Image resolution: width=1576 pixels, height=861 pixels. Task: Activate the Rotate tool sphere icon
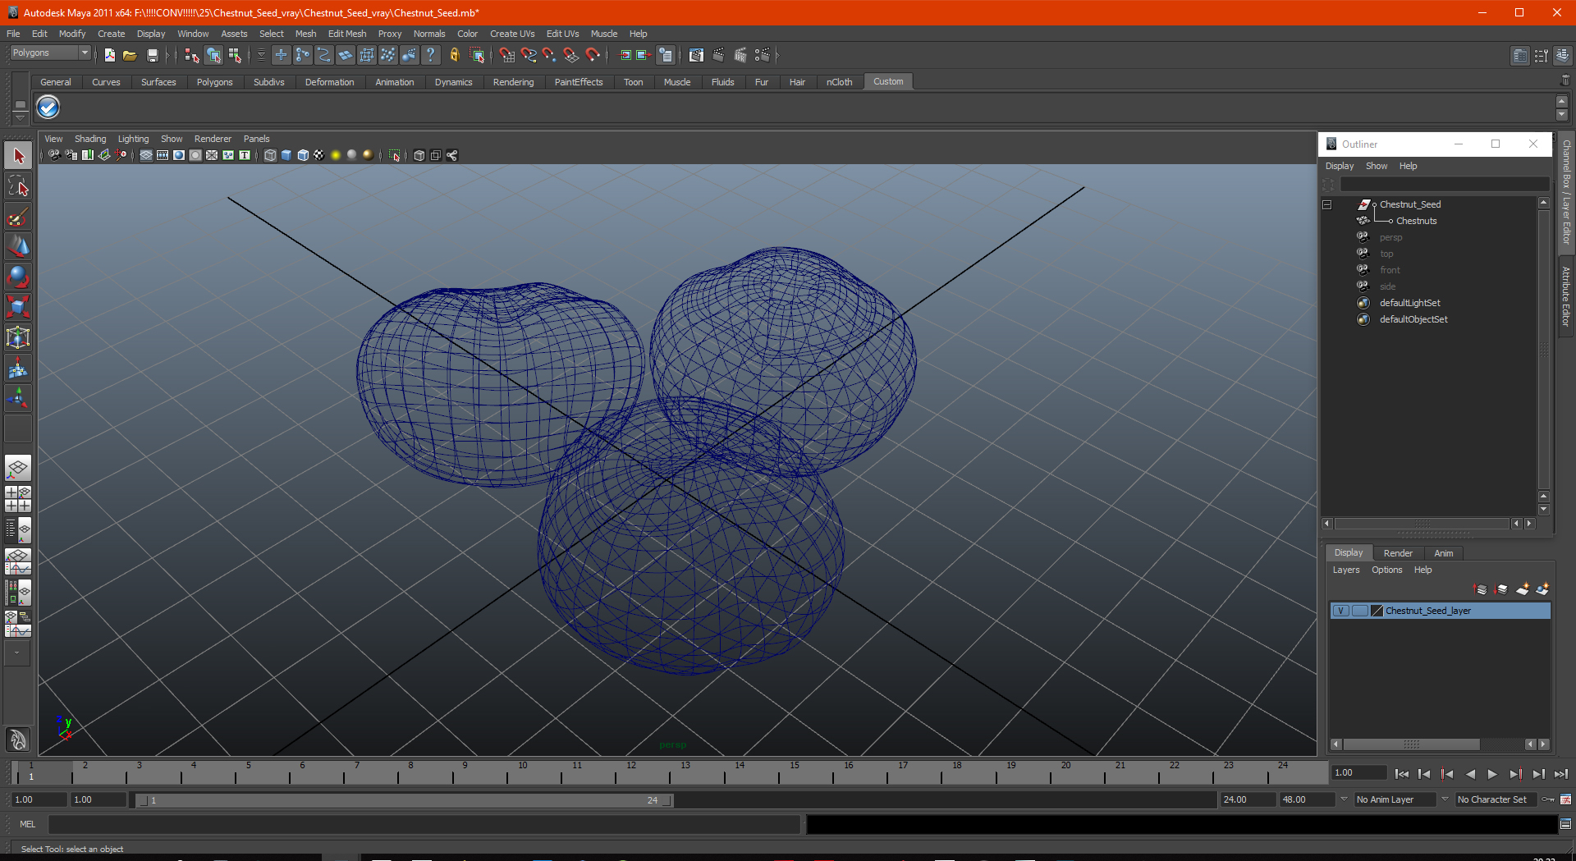click(18, 277)
